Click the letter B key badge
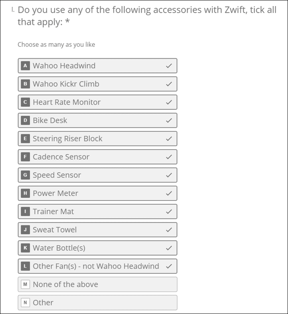 pyautogui.click(x=25, y=84)
